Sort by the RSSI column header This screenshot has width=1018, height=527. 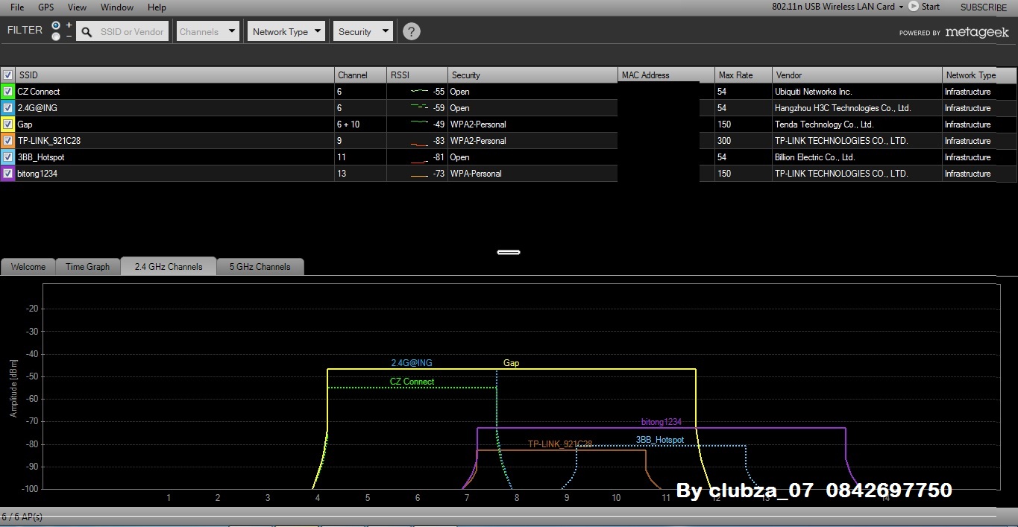417,75
